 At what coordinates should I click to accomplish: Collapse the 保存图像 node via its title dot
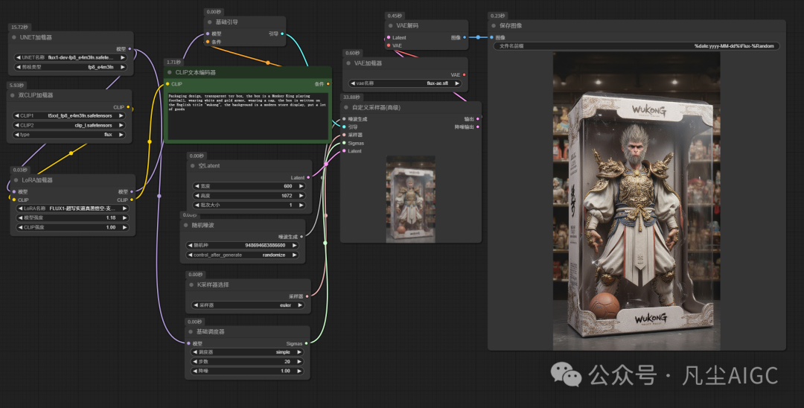click(x=494, y=25)
